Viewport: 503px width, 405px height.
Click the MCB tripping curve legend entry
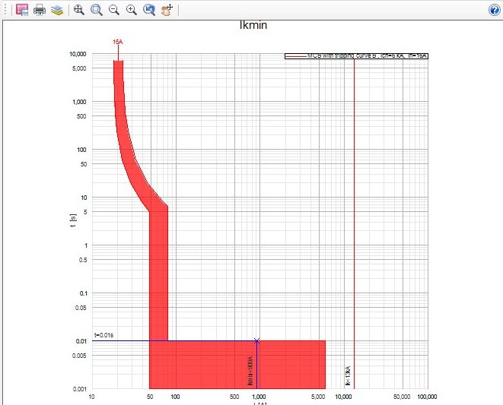coord(356,56)
